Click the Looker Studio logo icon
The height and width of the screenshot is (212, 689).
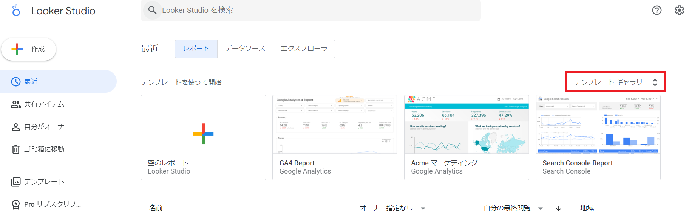(x=16, y=11)
